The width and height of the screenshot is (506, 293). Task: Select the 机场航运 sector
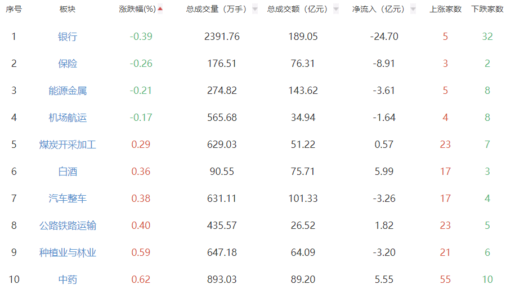(68, 118)
